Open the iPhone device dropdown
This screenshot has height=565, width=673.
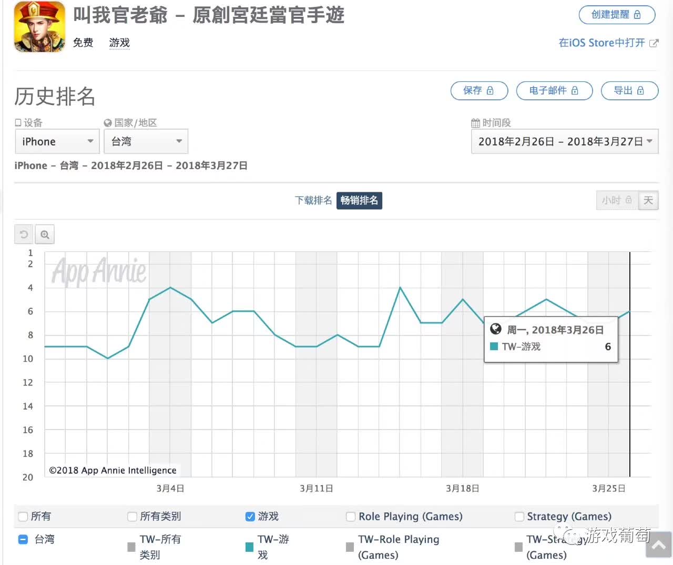(57, 142)
